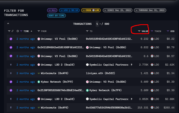Click the Wintermute logo in the liniyas.eth row
Viewport: 179px width, 113px height.
(x=39, y=73)
